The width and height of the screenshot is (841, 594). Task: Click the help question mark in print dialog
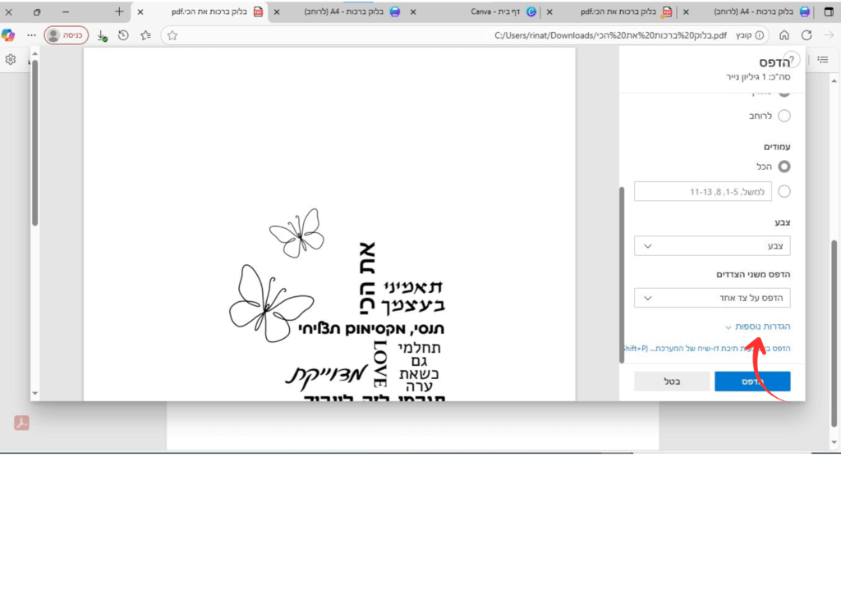(x=791, y=60)
